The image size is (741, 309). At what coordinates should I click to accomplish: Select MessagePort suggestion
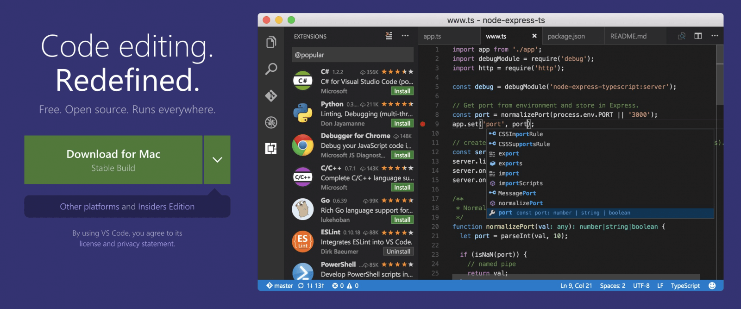(600, 193)
